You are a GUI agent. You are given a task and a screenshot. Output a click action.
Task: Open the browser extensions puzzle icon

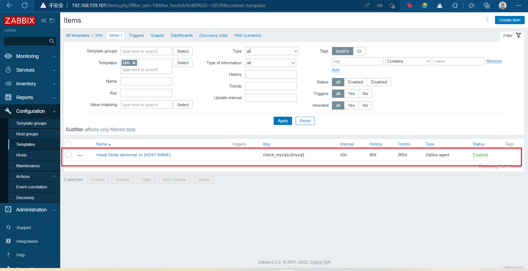(455, 5)
